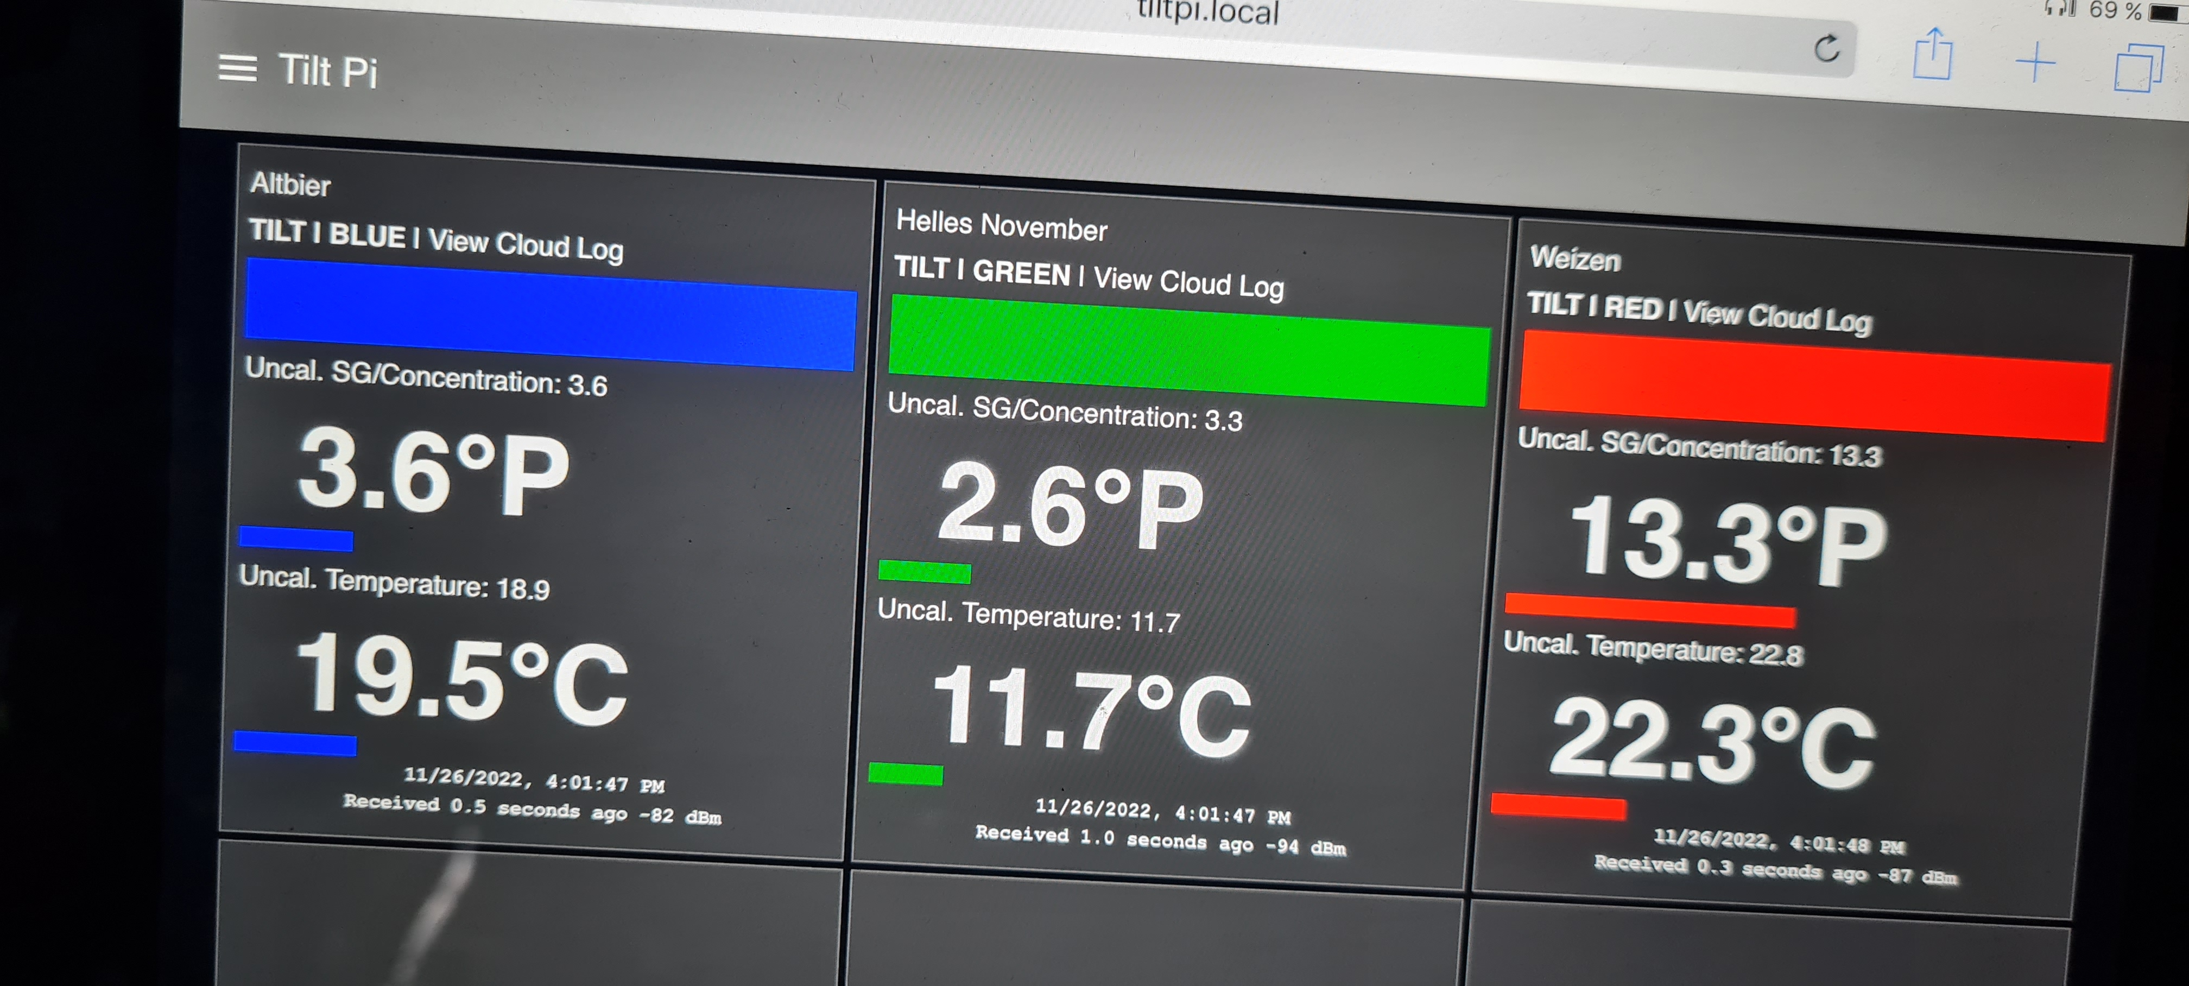Open a new tab with plus icon
The height and width of the screenshot is (986, 2189).
point(2035,63)
